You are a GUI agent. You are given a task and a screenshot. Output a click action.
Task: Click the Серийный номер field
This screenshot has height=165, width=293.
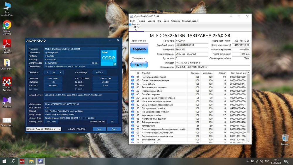coord(192,45)
